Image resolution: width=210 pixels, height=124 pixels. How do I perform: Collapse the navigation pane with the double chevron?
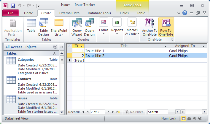coord(61,47)
